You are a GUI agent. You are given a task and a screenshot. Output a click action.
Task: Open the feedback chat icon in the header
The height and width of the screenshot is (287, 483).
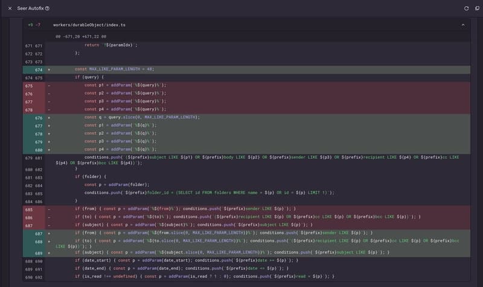(x=477, y=8)
